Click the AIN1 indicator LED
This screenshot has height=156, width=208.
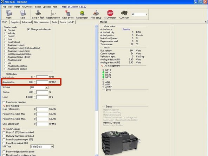click(103, 84)
